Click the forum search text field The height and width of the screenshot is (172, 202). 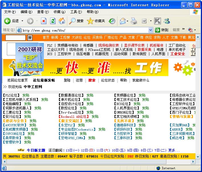pos(15,38)
